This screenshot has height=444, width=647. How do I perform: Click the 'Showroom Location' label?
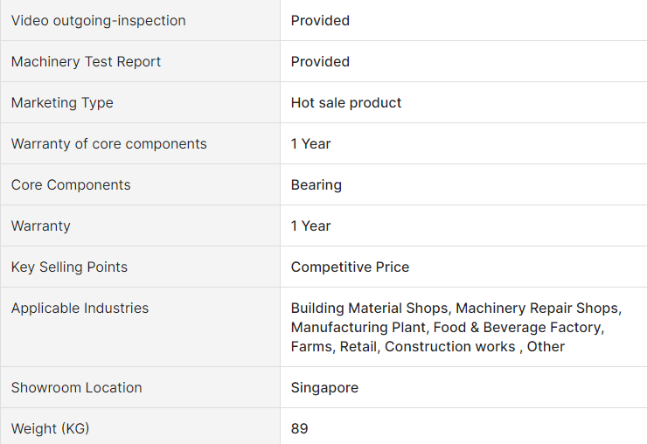click(x=76, y=387)
